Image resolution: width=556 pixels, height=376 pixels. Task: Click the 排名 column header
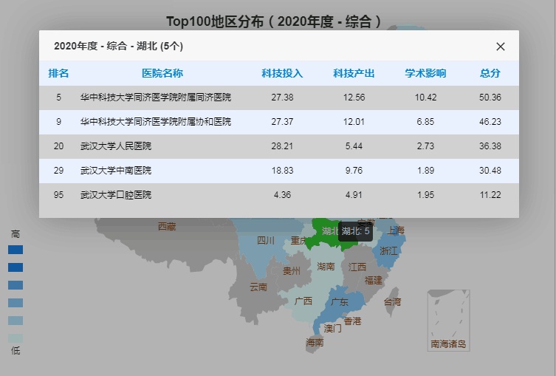coord(58,73)
